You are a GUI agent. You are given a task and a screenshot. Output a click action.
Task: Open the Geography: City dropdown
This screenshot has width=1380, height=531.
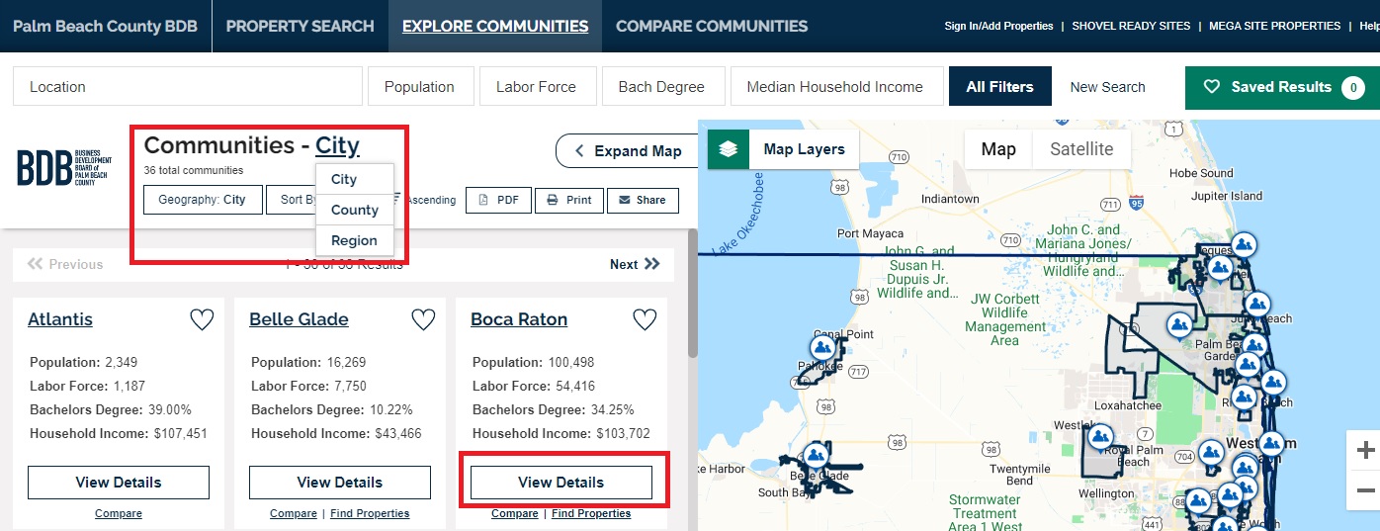click(202, 200)
